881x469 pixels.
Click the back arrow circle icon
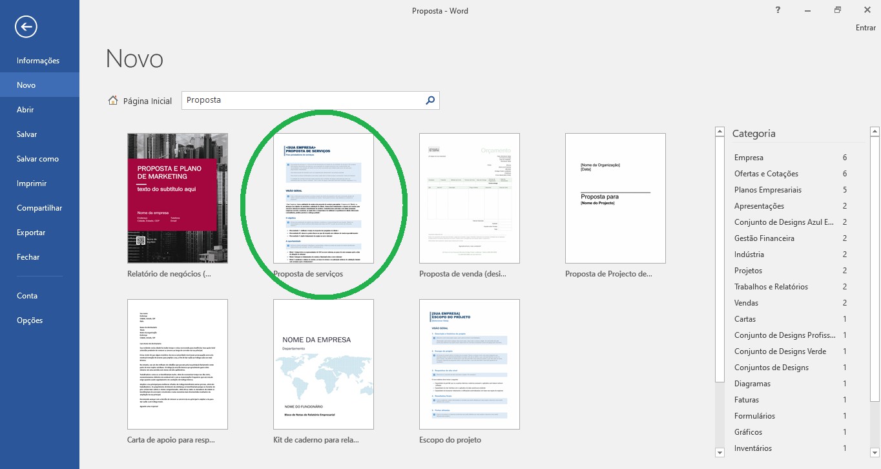coord(26,26)
